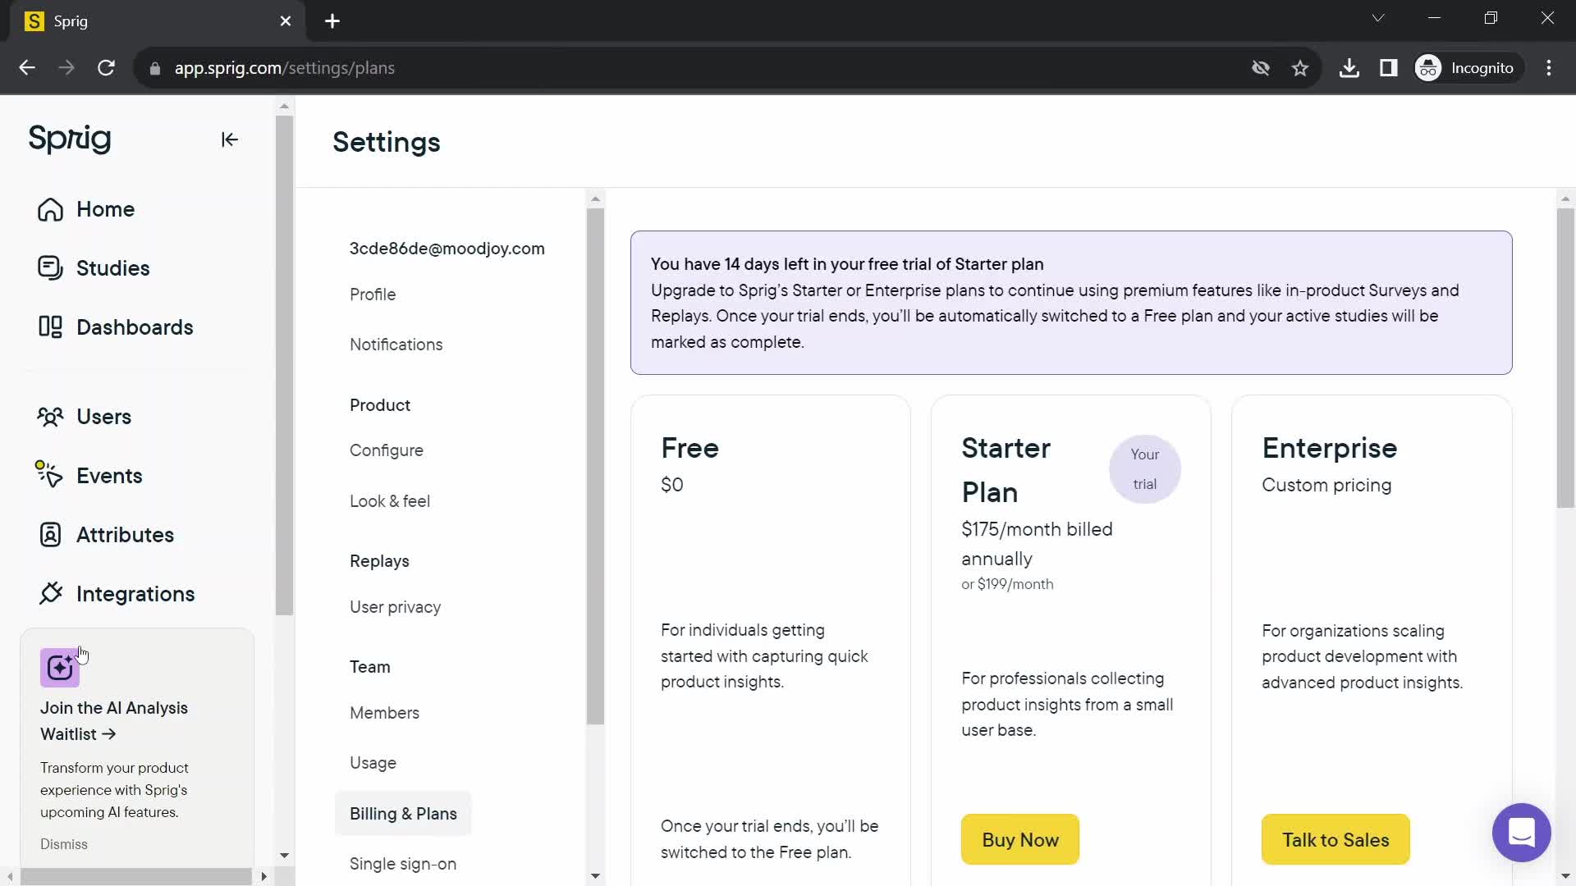Screen dimensions: 1576x886
Task: Click the Users icon in sidebar
Action: pyautogui.click(x=50, y=417)
